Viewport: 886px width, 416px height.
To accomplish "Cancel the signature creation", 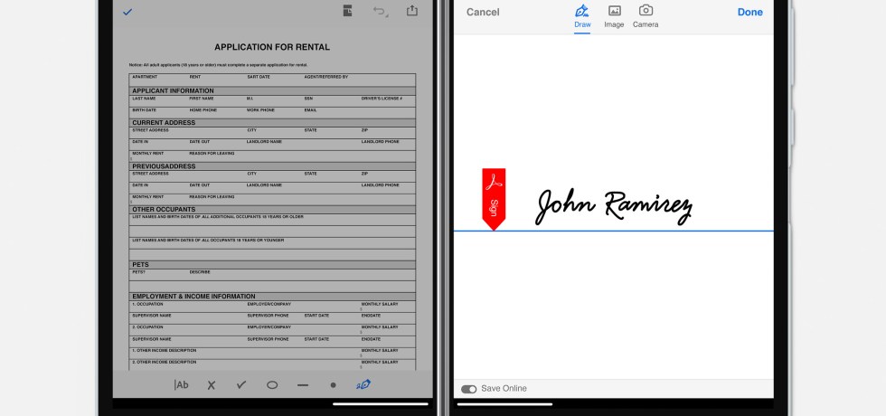I will click(483, 12).
